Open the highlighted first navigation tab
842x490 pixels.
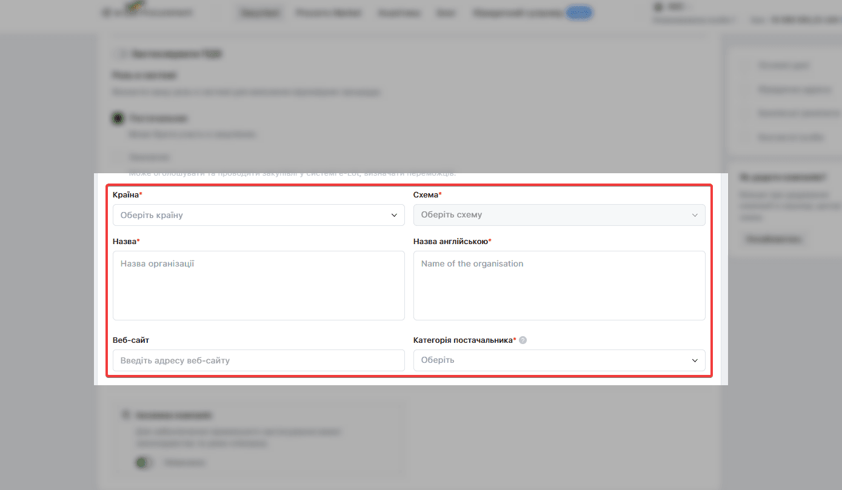tap(261, 13)
